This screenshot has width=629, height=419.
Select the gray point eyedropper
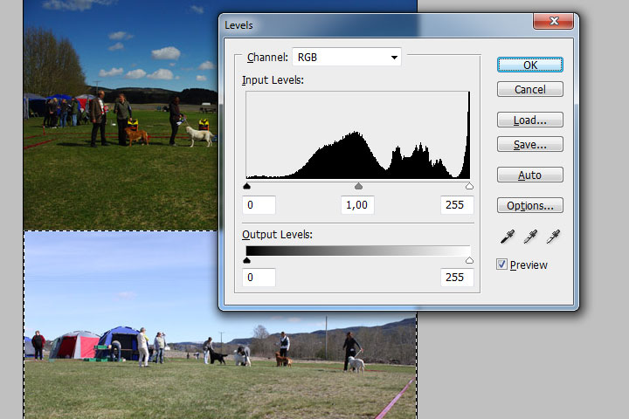[530, 237]
